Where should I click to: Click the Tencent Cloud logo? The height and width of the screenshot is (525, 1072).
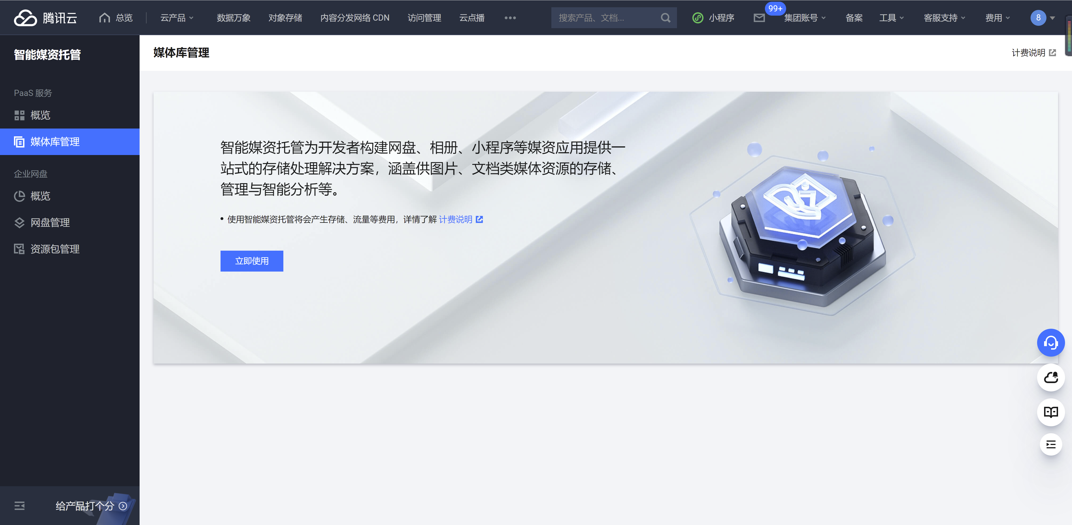[45, 18]
